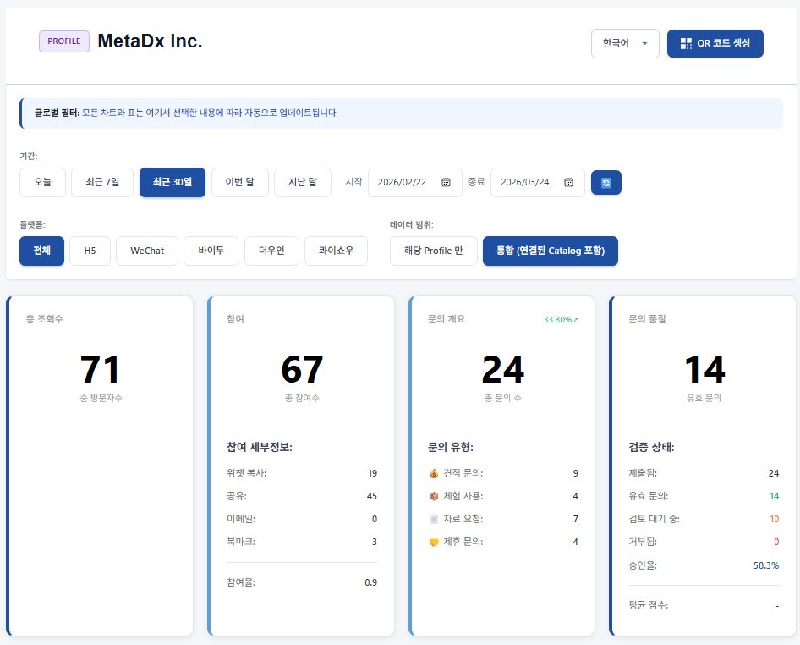The width and height of the screenshot is (800, 645).
Task: Select the 오늘 period filter
Action: click(42, 183)
